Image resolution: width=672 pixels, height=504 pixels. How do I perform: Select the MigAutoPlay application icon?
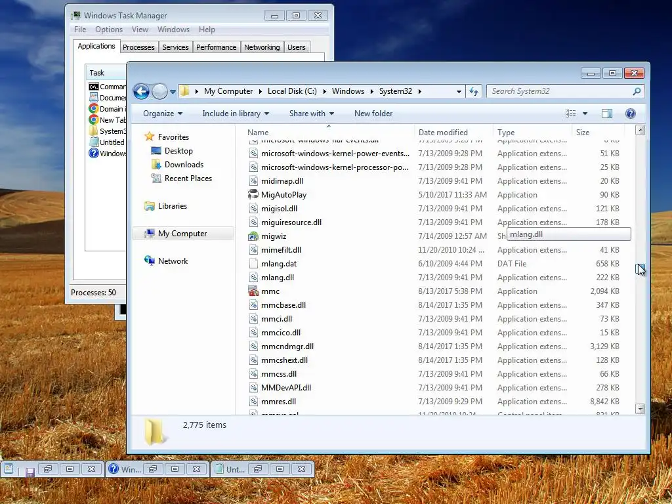253,194
